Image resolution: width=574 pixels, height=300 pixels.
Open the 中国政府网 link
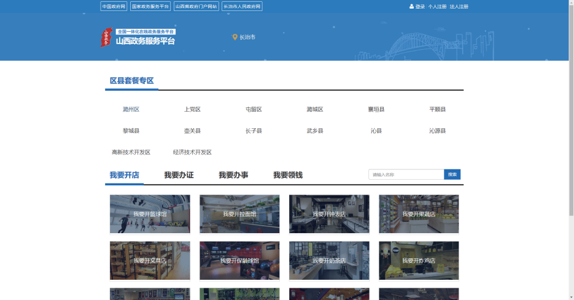tap(114, 6)
